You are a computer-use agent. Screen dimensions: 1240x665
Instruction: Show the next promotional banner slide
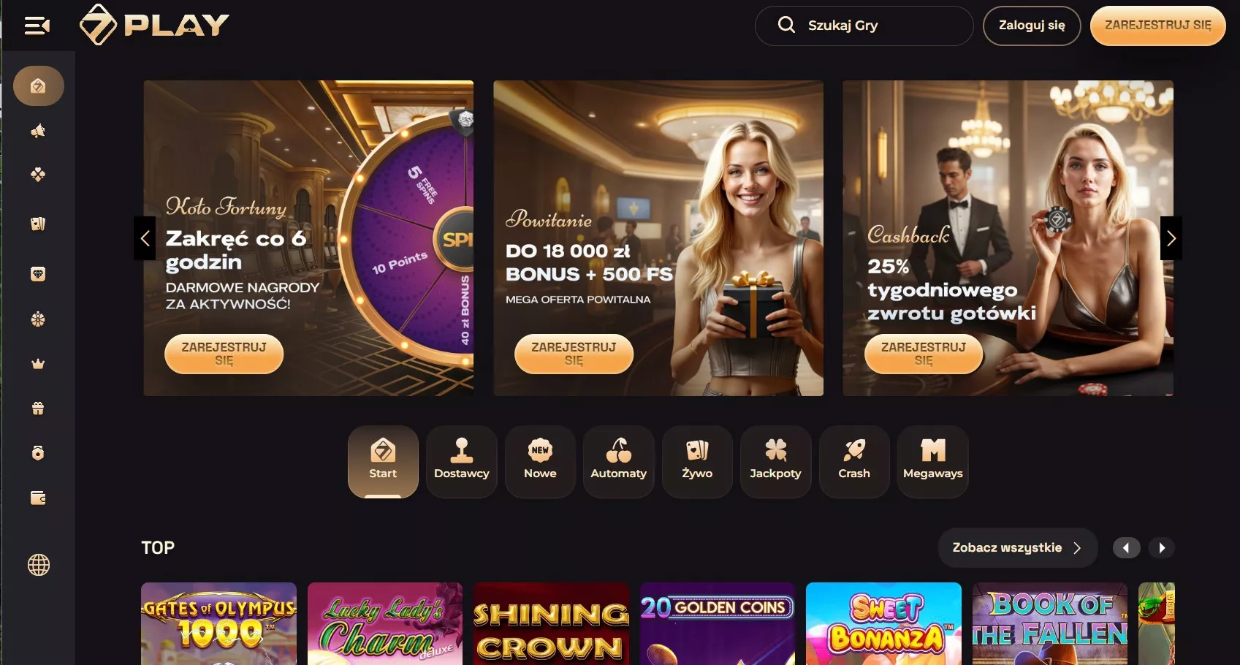tap(1171, 238)
